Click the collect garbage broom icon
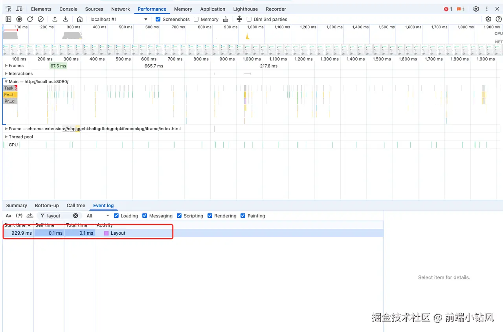The height and width of the screenshot is (332, 503). [x=226, y=19]
